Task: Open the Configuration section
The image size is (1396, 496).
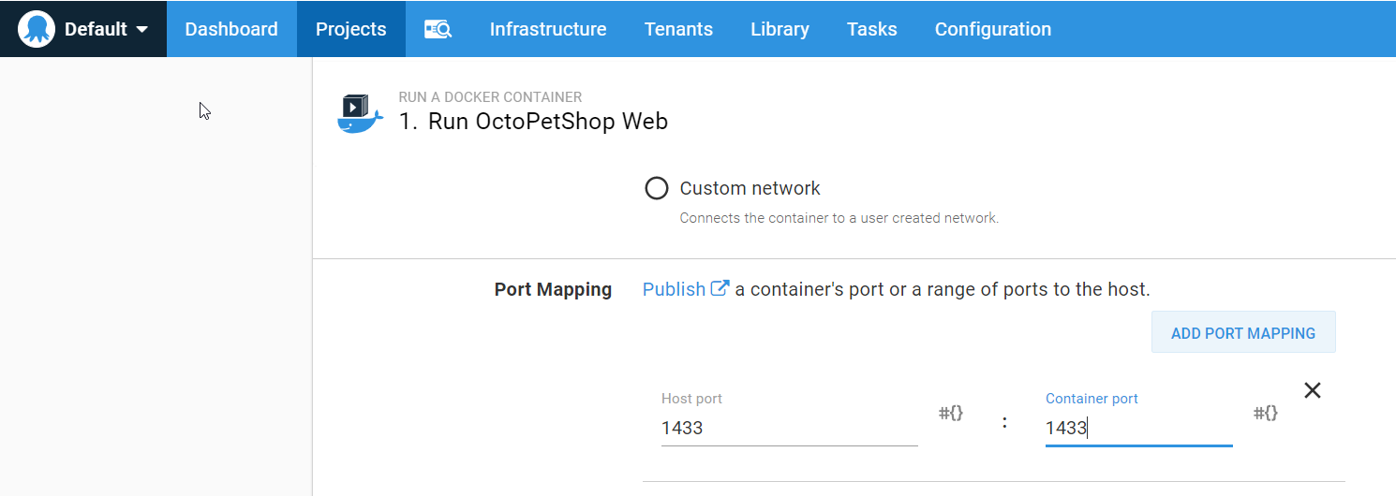Action: click(992, 29)
